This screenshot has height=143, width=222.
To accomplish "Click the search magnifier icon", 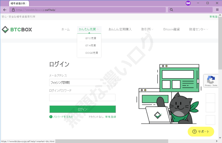I will pos(171,10).
